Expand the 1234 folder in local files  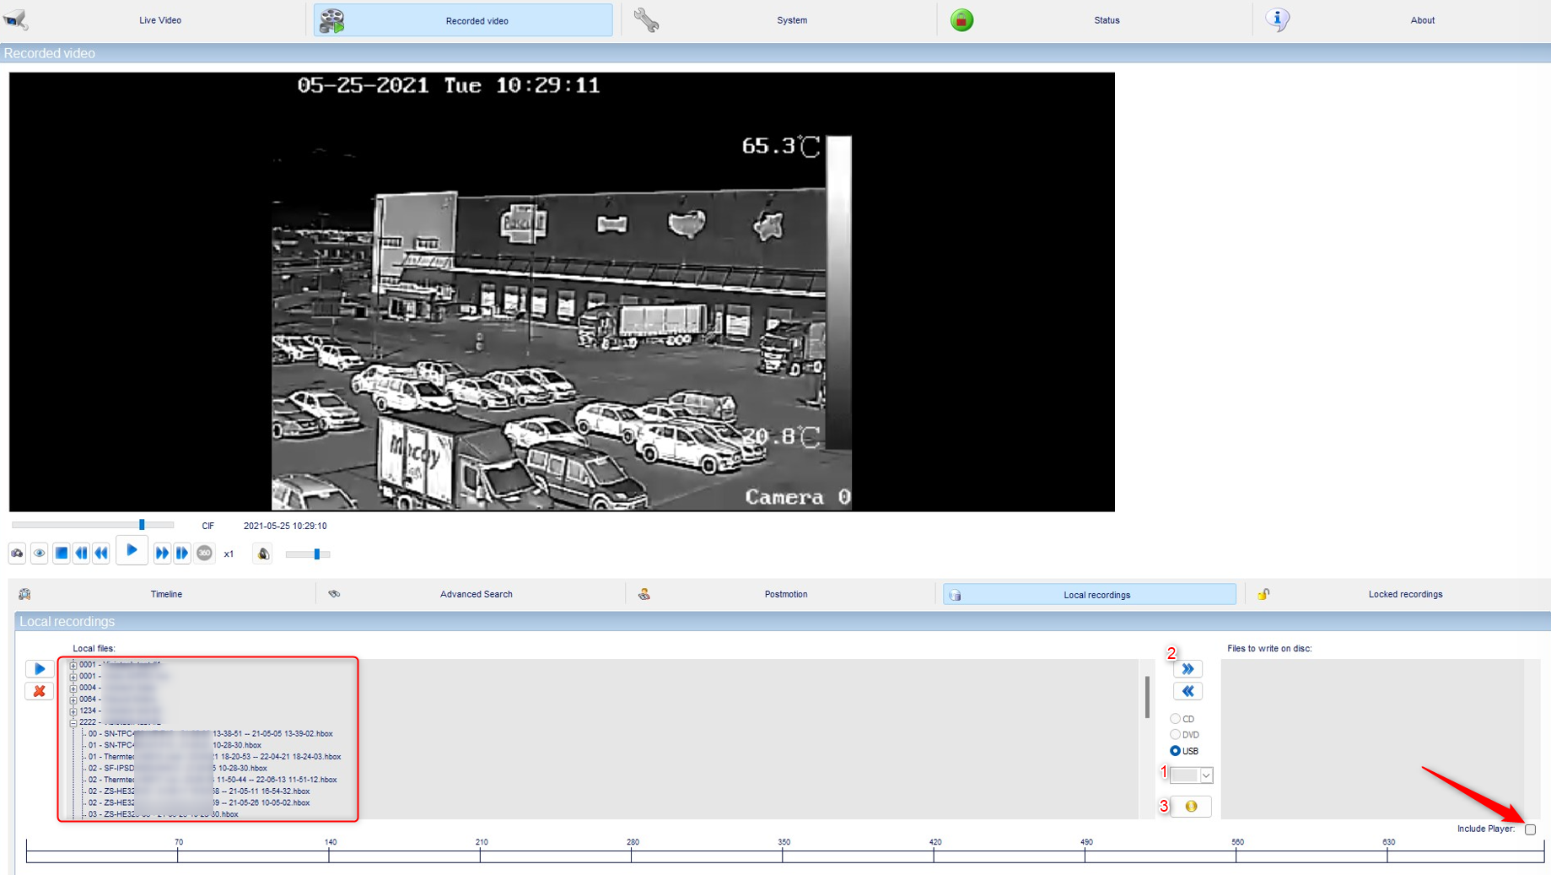pyautogui.click(x=73, y=711)
